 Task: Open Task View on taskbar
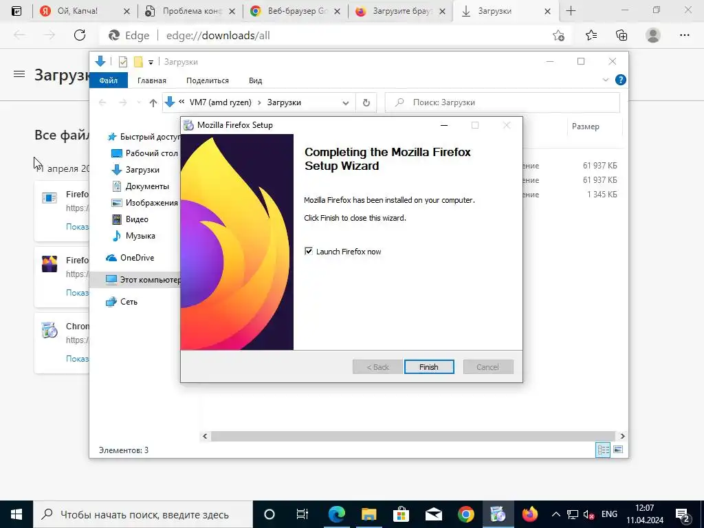click(x=302, y=514)
